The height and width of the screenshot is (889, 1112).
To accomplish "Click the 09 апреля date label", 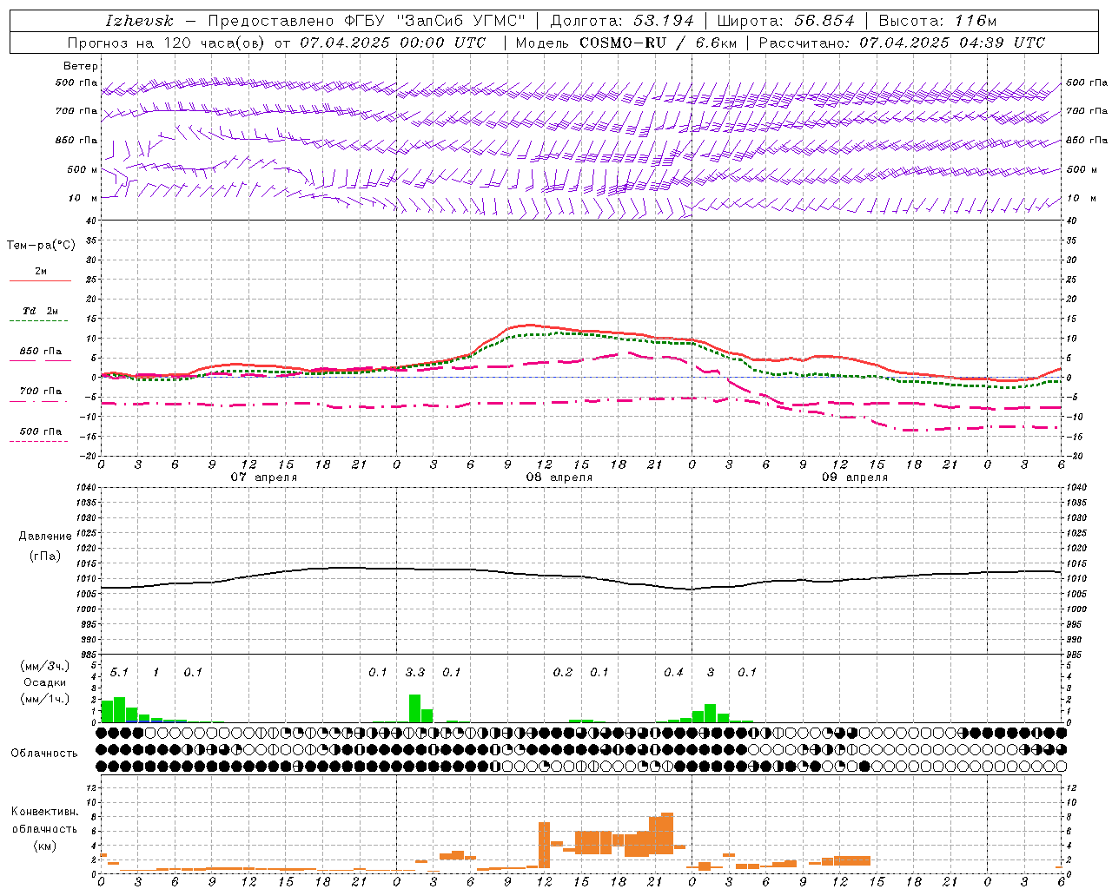I will click(855, 477).
